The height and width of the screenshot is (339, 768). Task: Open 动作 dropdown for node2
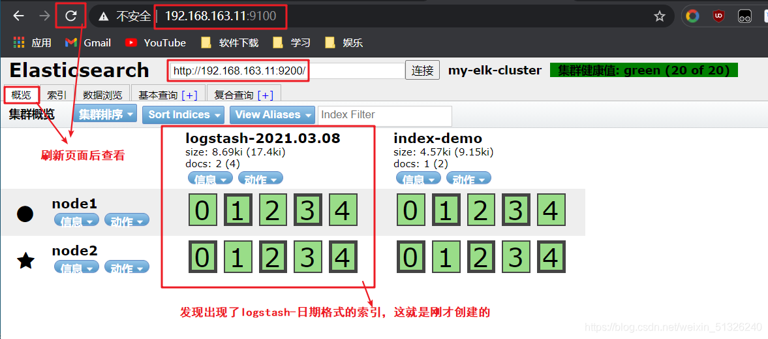click(127, 267)
